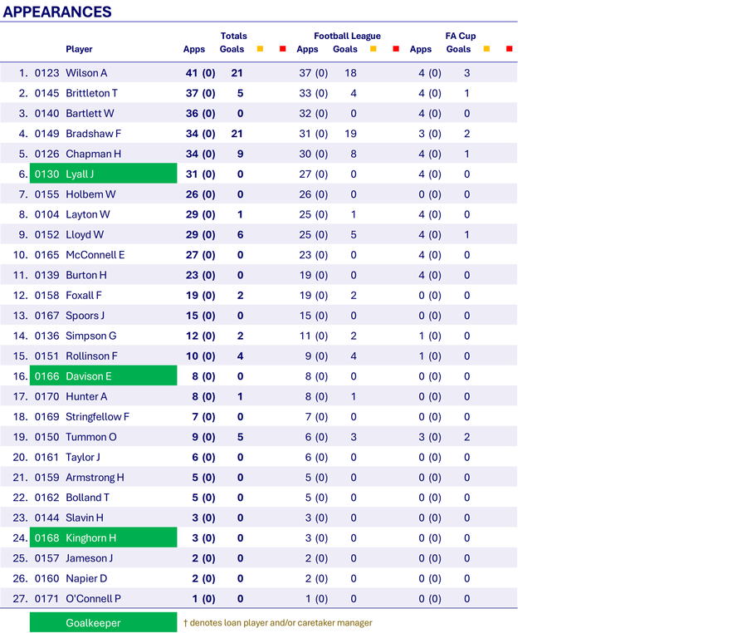747x633 pixels.
Task: Select player Napier D
Action: point(86,579)
